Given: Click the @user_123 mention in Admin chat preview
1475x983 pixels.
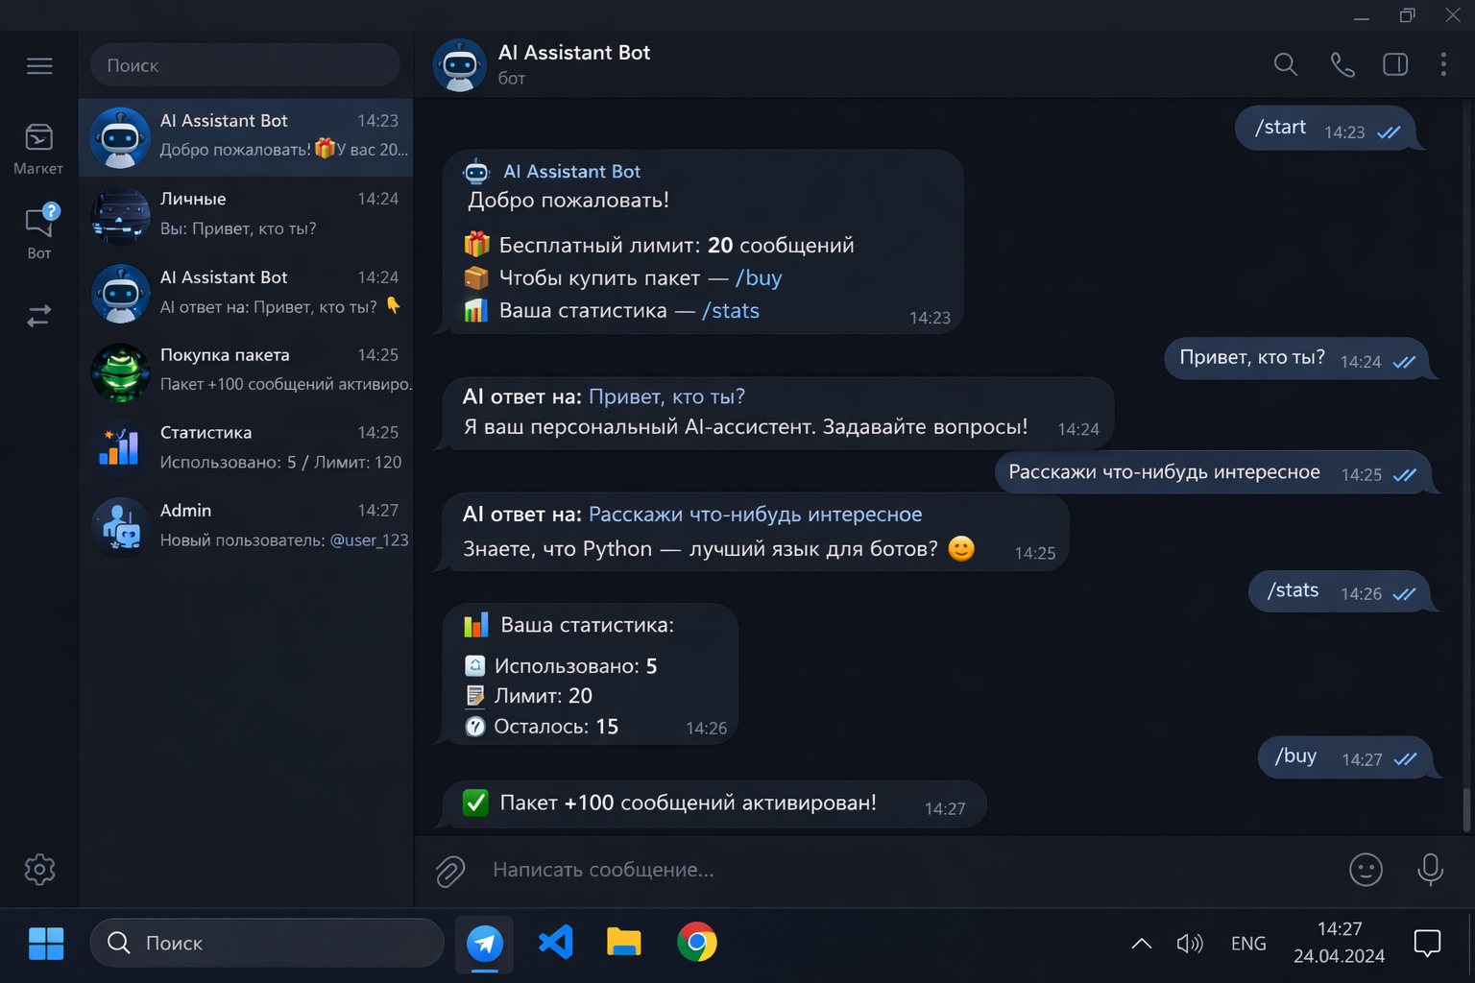Looking at the screenshot, I should pyautogui.click(x=370, y=540).
